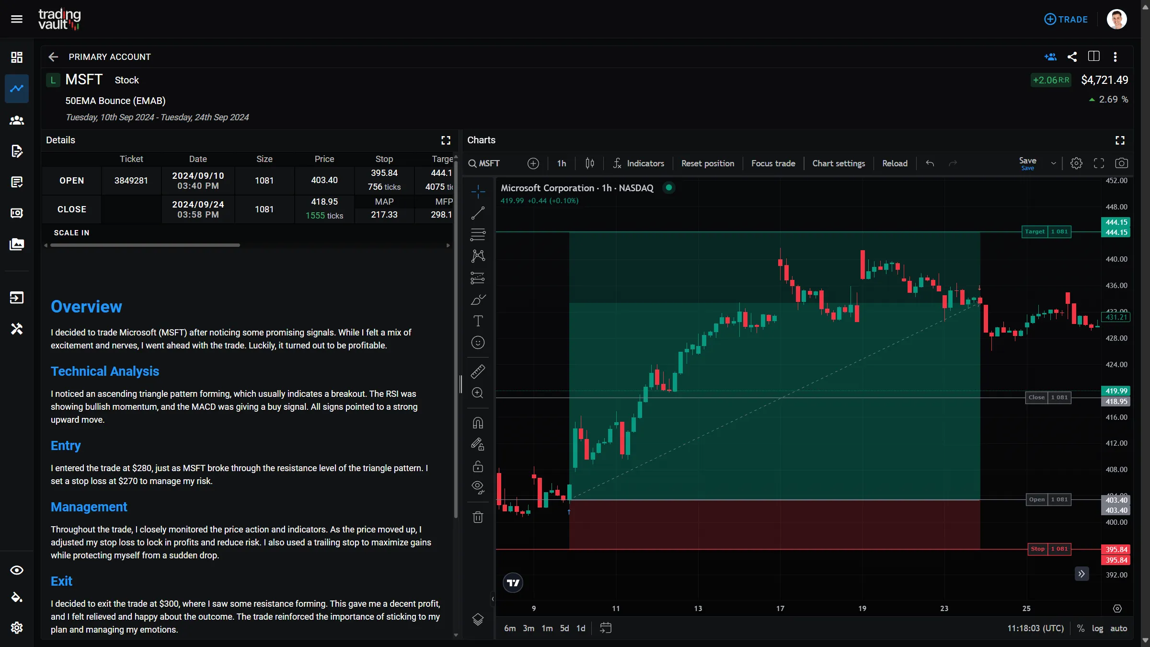Toggle the split panel layout icon
The width and height of the screenshot is (1150, 647).
pos(1094,57)
